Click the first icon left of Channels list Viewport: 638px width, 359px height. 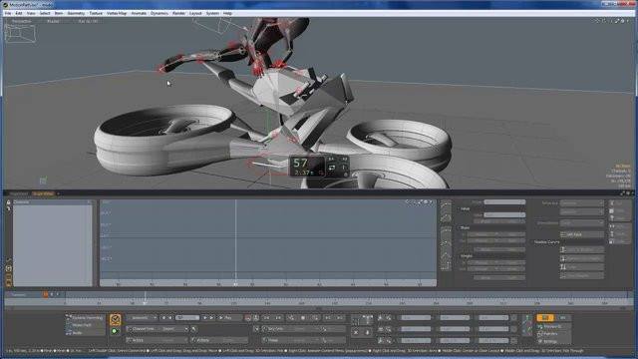point(8,260)
